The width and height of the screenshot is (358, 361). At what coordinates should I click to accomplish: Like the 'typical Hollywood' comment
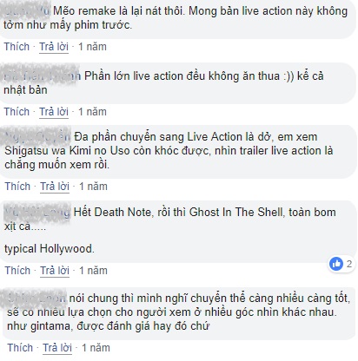(x=17, y=270)
